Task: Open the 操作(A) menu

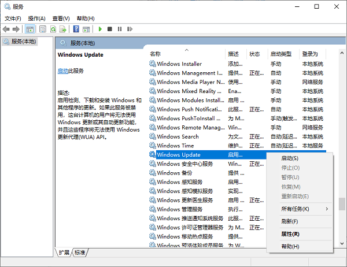Action: click(x=37, y=18)
